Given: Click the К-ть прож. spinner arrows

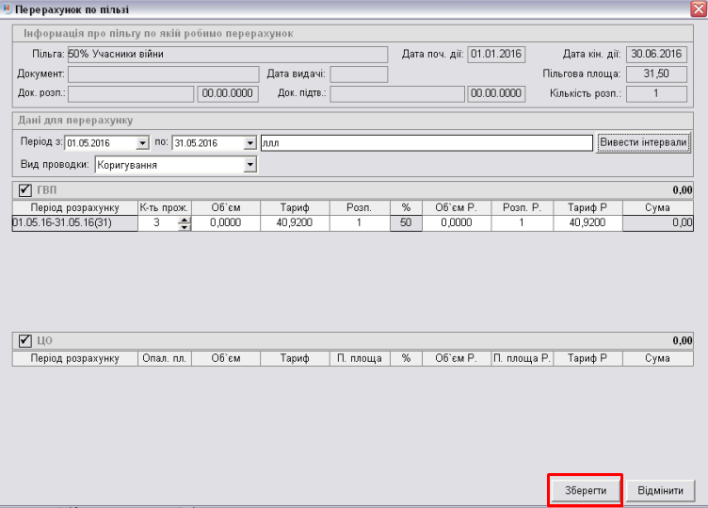Looking at the screenshot, I should point(184,223).
